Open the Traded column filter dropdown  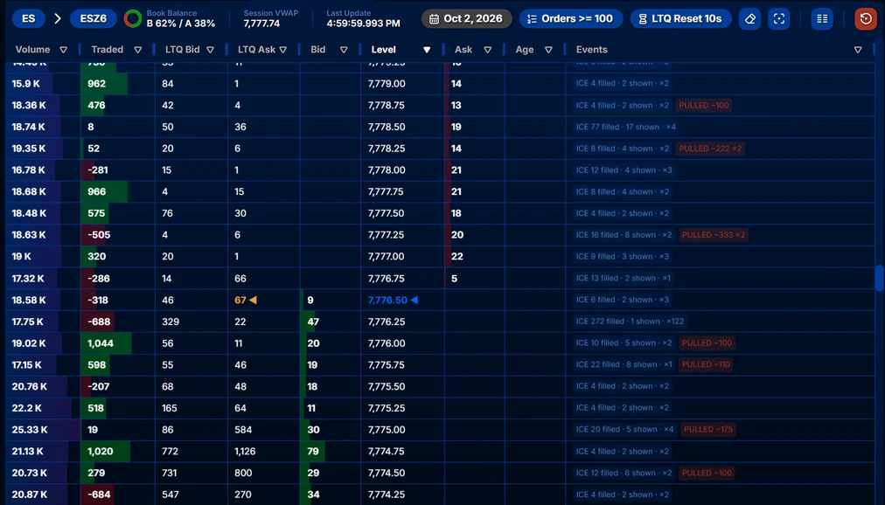[137, 50]
